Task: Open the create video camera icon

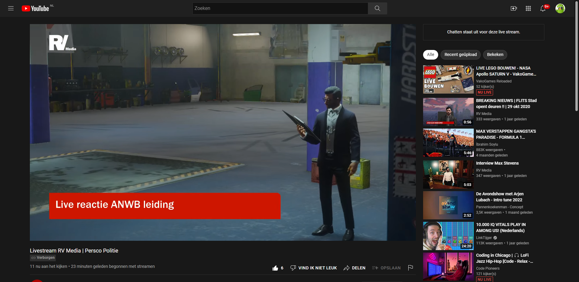Action: pos(514,8)
